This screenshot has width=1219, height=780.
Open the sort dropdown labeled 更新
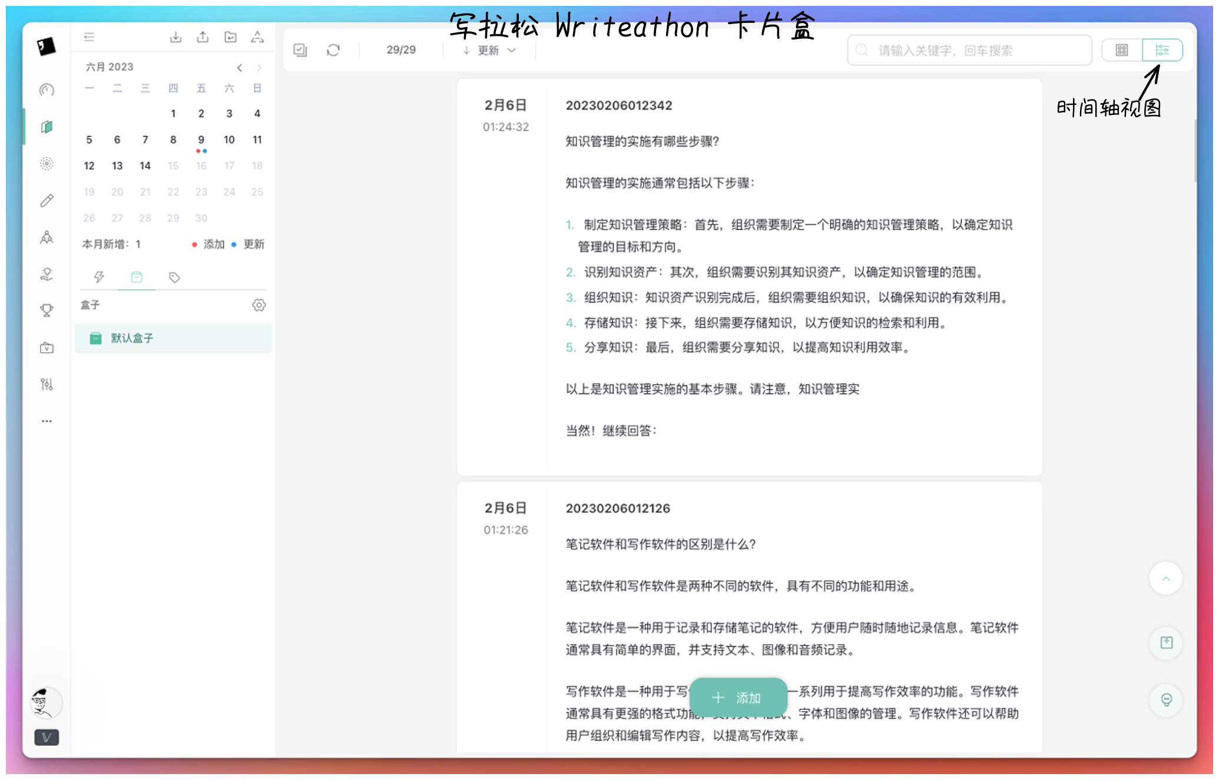click(489, 50)
